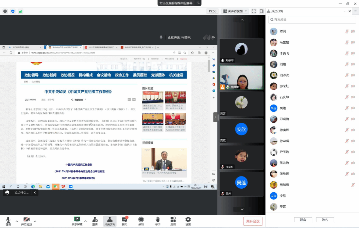Click the 搜索成员 search field
Viewport: 359px width, 228px height.
pyautogui.click(x=312, y=20)
